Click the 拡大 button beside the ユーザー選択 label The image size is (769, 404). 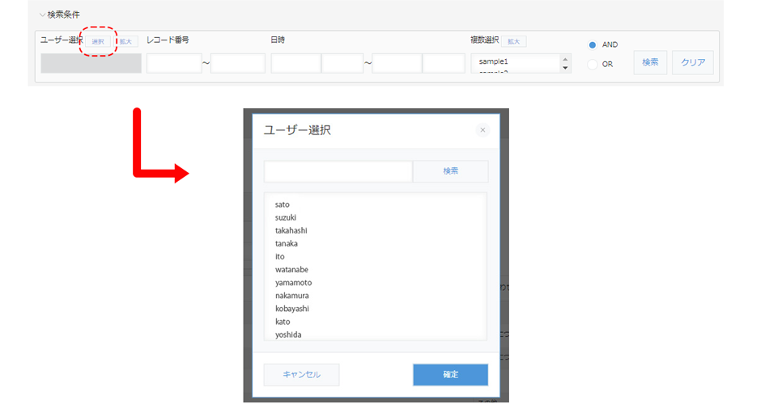click(x=125, y=41)
